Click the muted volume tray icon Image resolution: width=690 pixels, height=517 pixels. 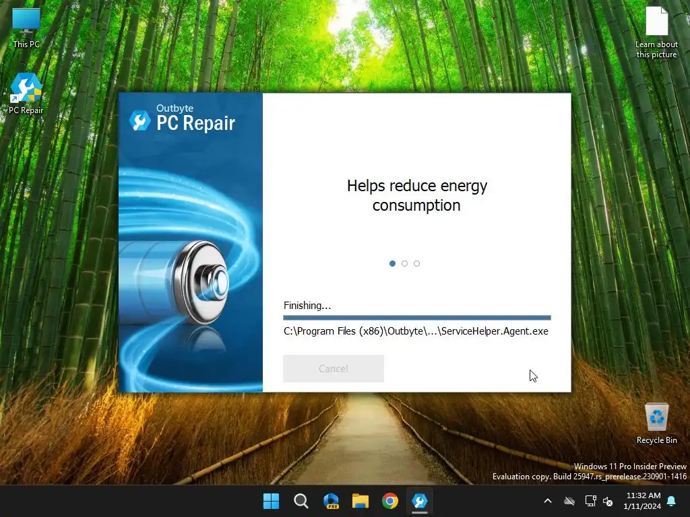pos(608,501)
